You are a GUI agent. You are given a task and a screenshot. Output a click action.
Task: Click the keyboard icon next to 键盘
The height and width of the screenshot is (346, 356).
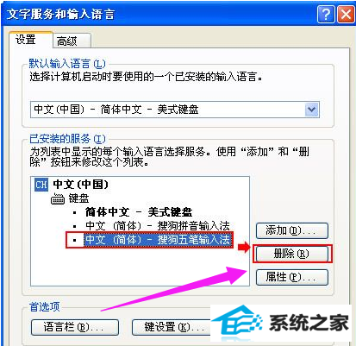[58, 198]
